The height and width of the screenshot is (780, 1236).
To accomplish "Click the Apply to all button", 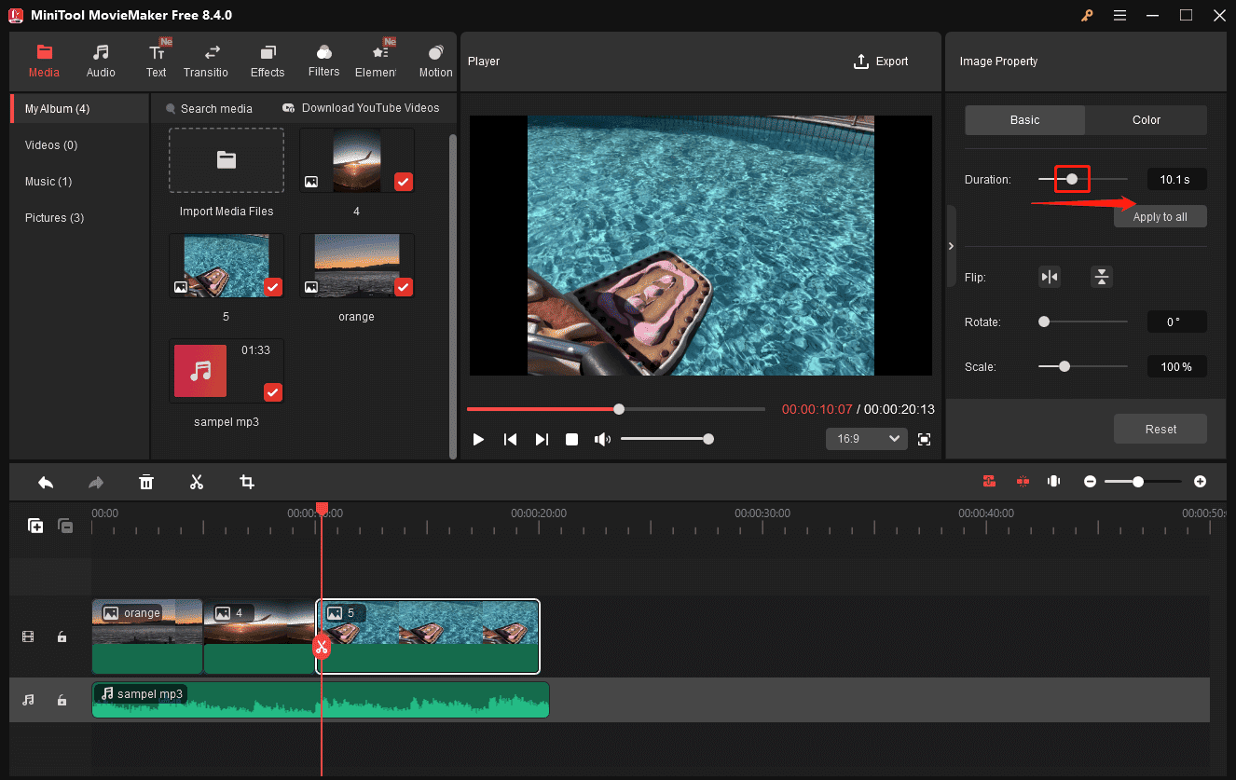I will click(1160, 215).
